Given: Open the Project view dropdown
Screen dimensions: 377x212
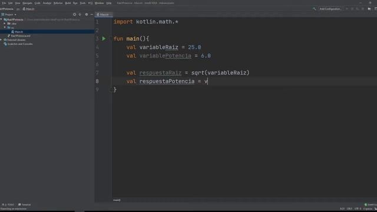Looking at the screenshot, I should [9, 14].
